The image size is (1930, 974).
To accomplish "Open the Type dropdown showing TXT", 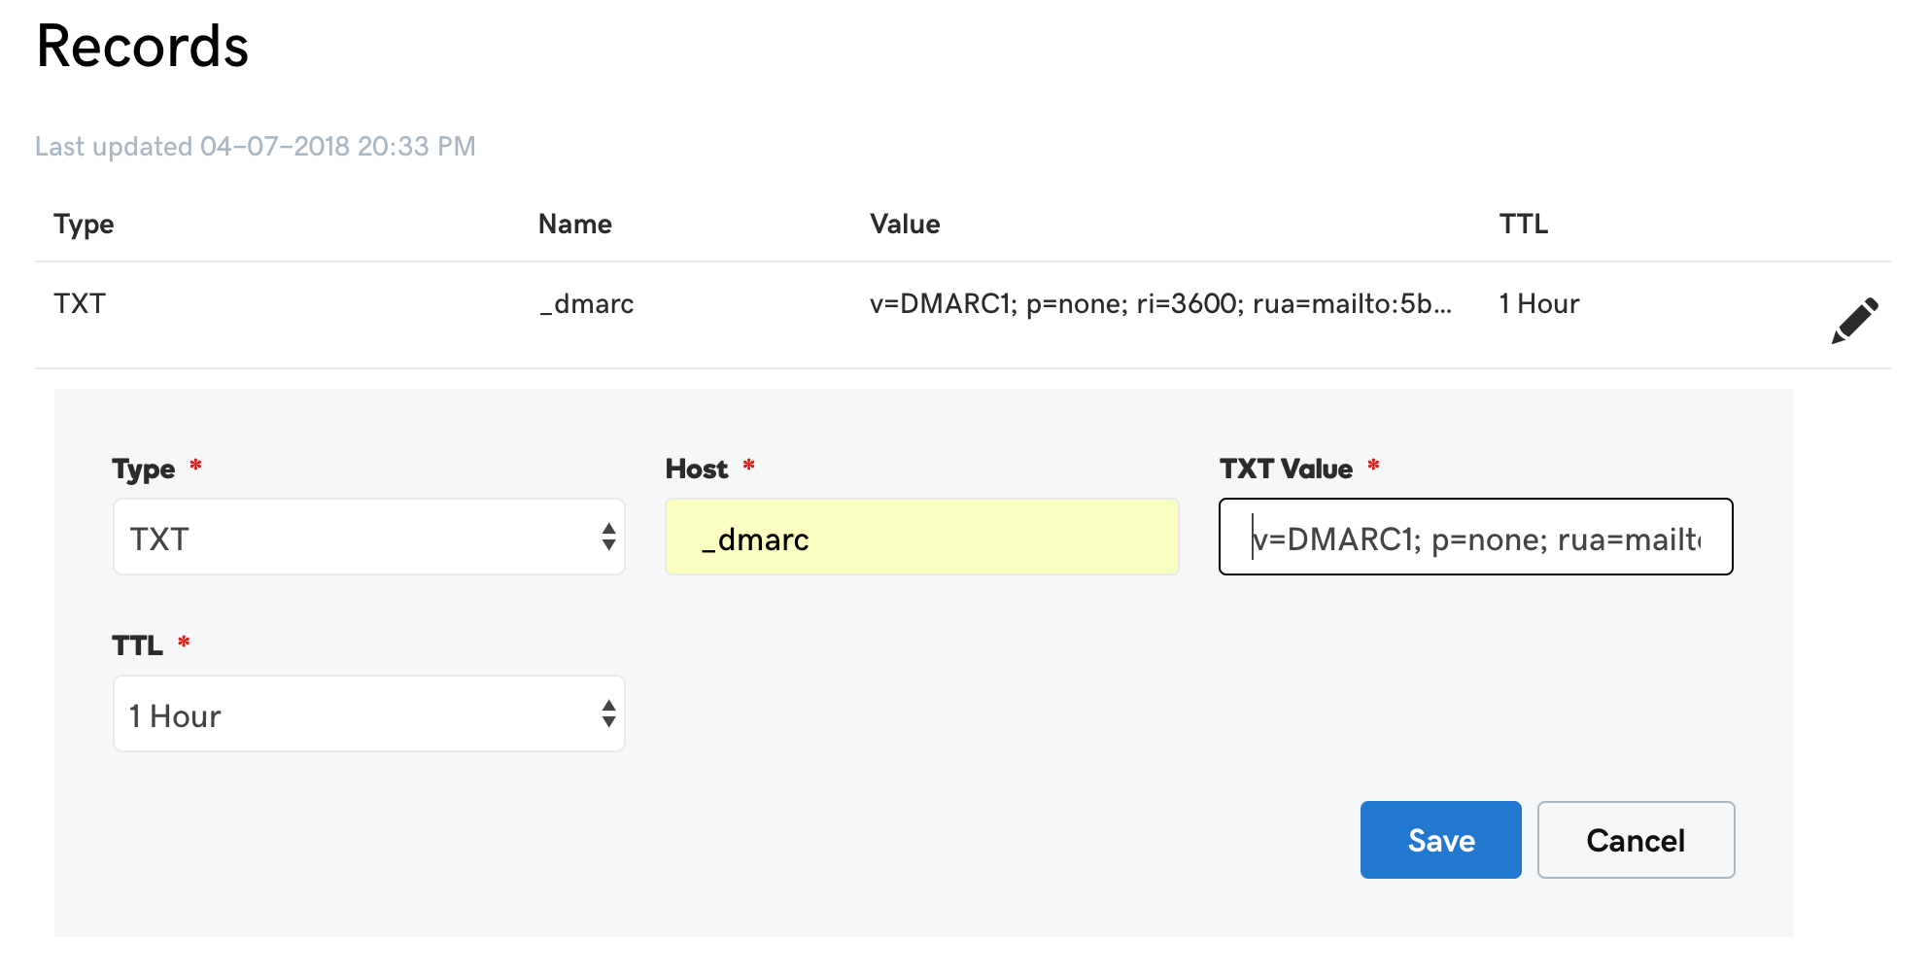I will (x=367, y=537).
